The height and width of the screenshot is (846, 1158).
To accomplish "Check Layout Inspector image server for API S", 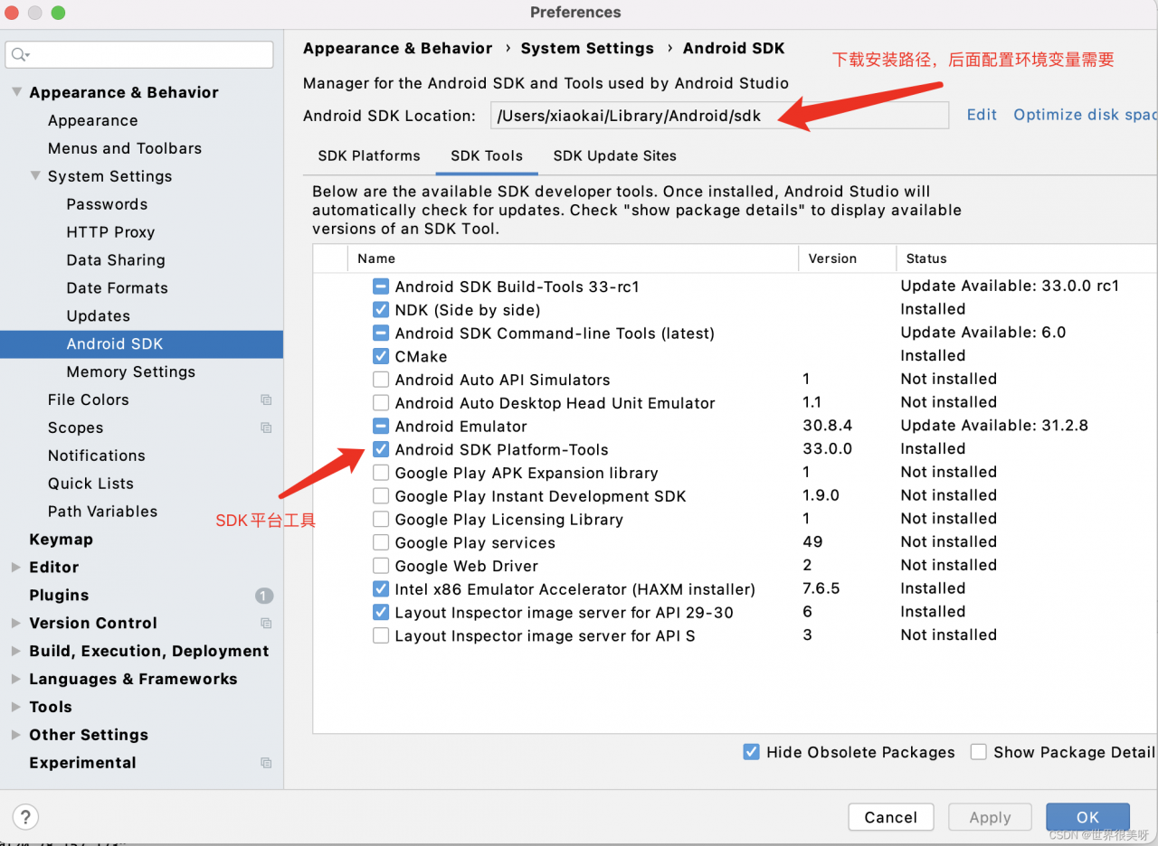I will pos(381,635).
